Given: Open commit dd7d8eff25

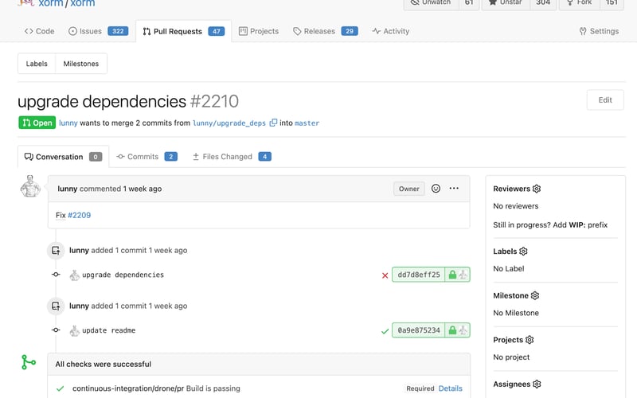Looking at the screenshot, I should coord(419,275).
